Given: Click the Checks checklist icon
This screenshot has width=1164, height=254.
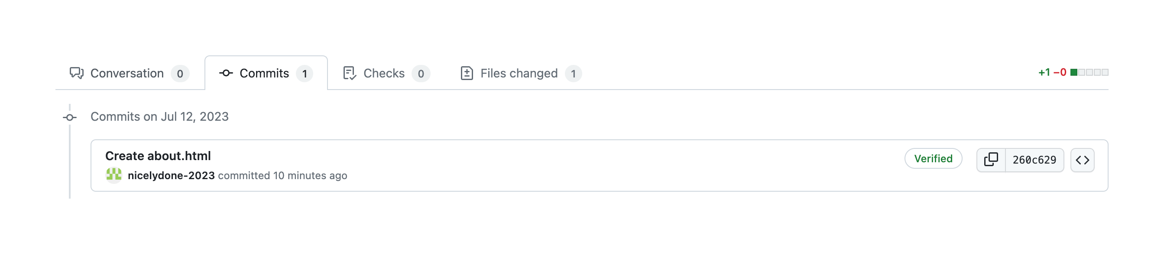Looking at the screenshot, I should 349,73.
